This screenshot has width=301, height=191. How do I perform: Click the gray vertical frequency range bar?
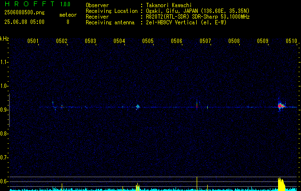[9, 110]
